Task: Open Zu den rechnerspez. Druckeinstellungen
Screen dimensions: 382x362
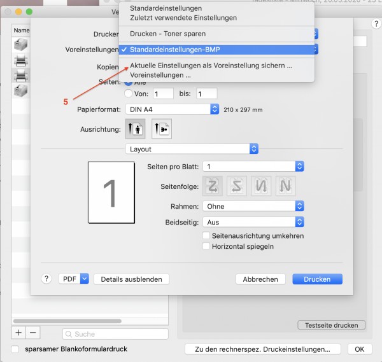Action: coord(262,349)
